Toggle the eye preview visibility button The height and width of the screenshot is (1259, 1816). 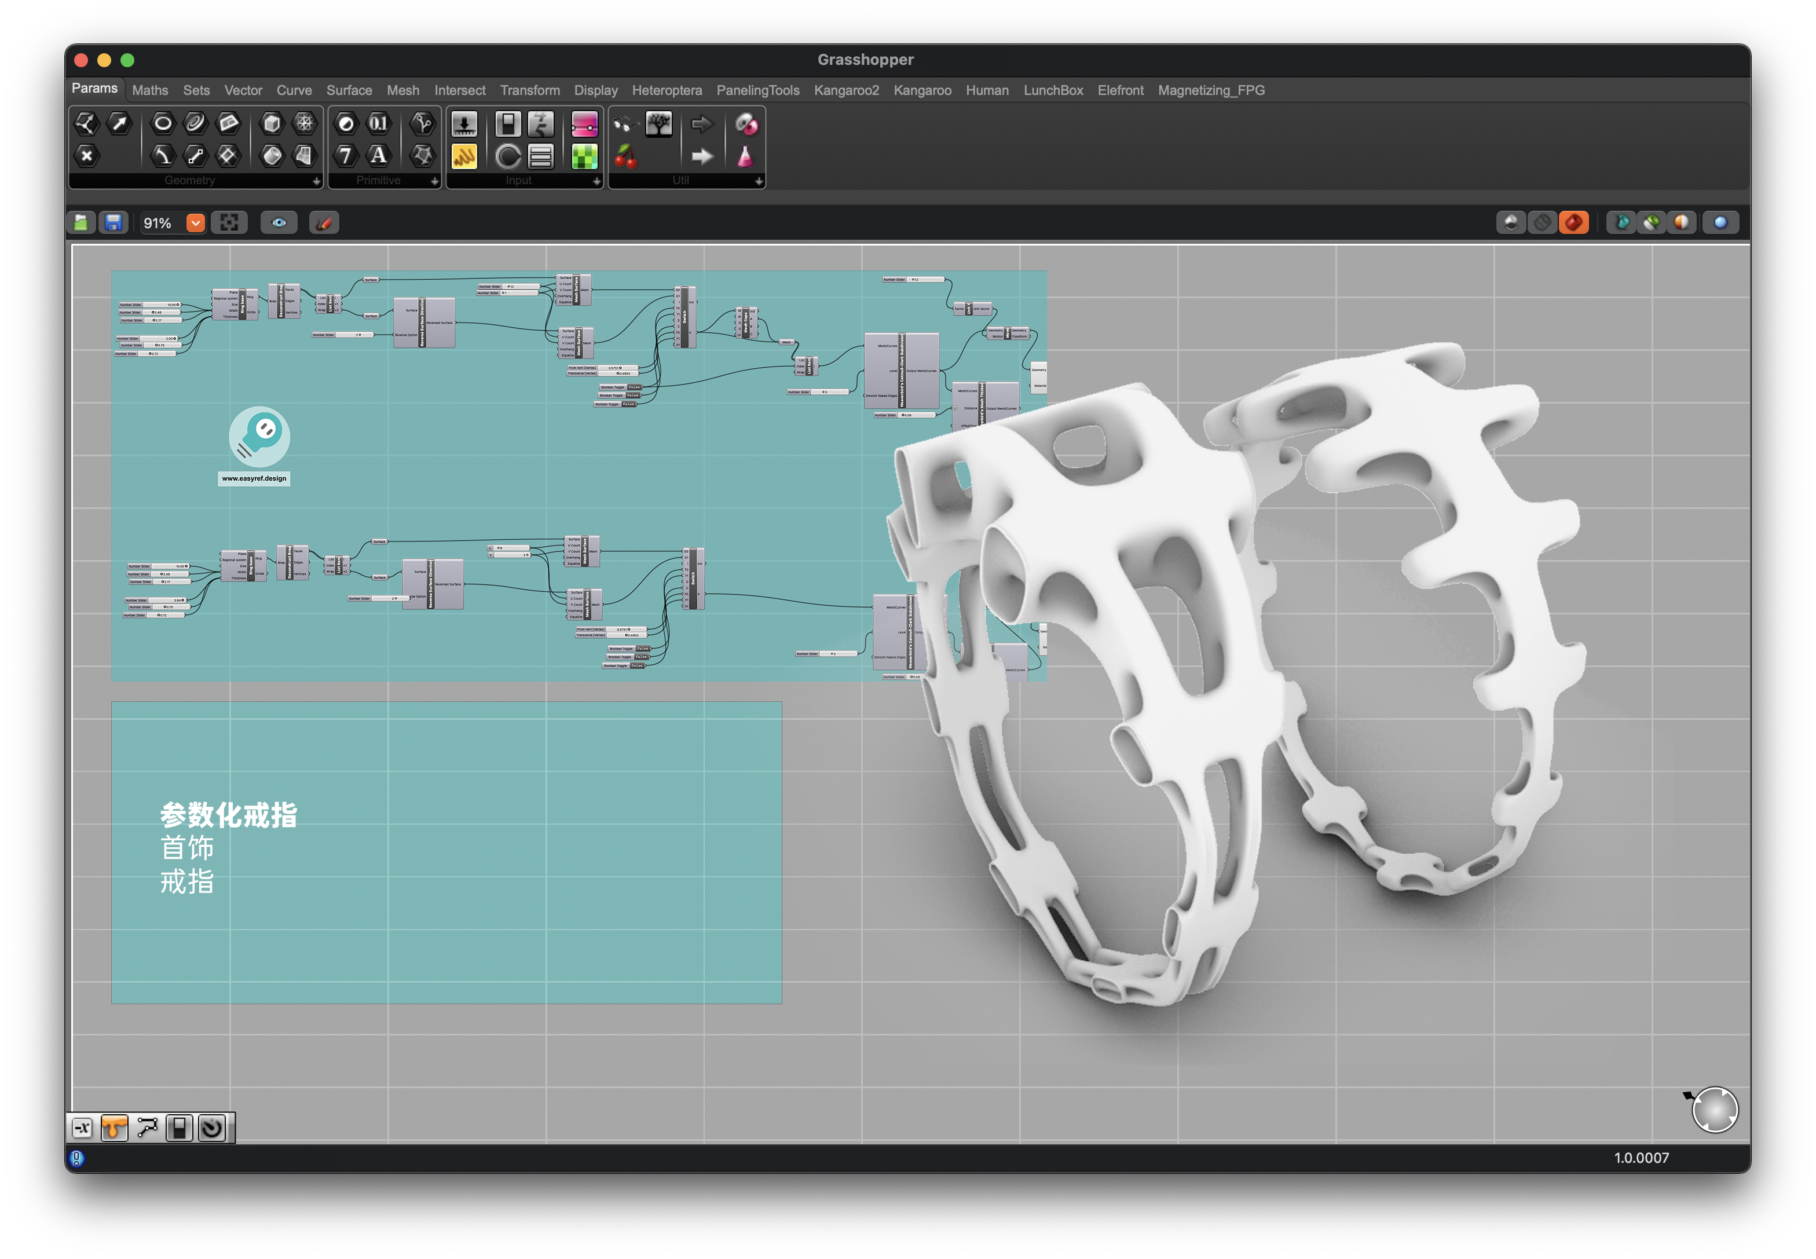279,223
